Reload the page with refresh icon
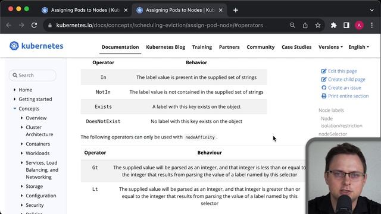 tap(35, 25)
